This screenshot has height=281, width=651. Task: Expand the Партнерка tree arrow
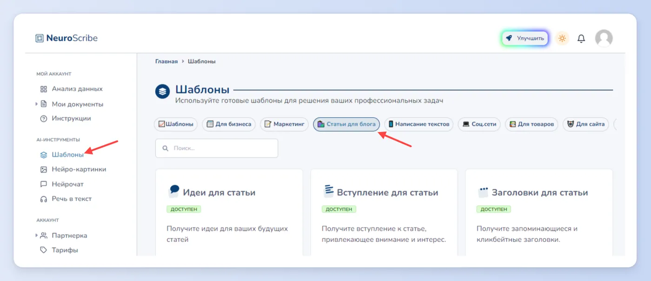coord(37,235)
